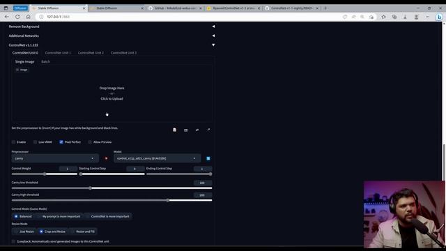Click the mirror webcam swap icon
The image size is (446, 251).
[197, 130]
